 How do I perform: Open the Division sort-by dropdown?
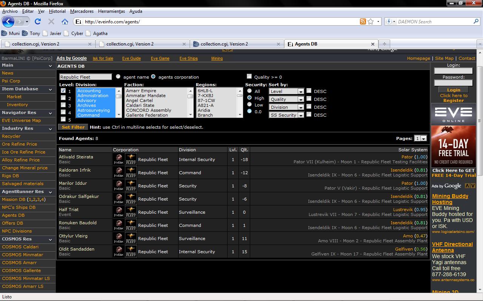(x=286, y=107)
